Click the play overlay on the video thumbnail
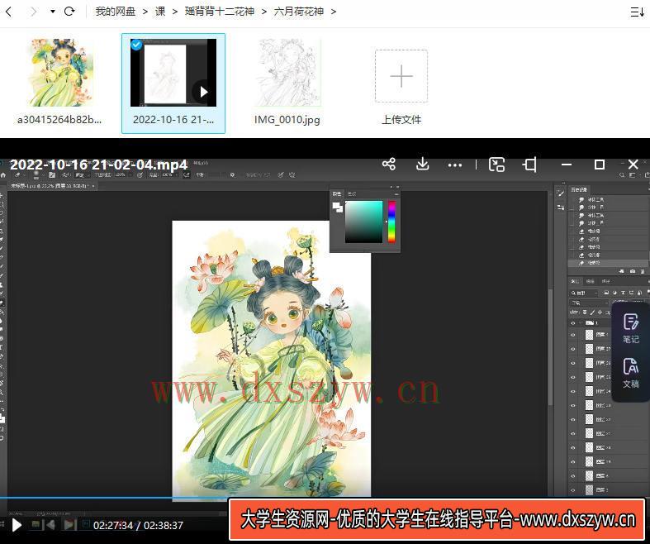The height and width of the screenshot is (544, 650). pyautogui.click(x=203, y=92)
